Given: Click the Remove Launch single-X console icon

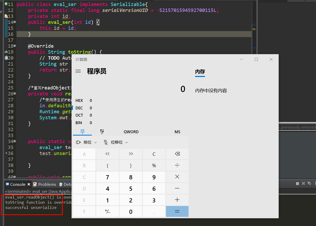Looking at the screenshot, I should click(303, 183).
